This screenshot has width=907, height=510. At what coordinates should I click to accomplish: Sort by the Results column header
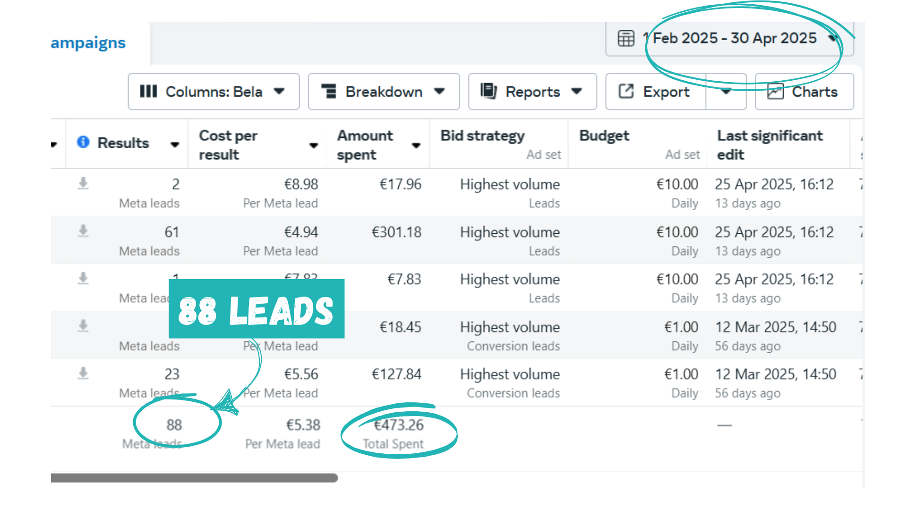pyautogui.click(x=123, y=143)
